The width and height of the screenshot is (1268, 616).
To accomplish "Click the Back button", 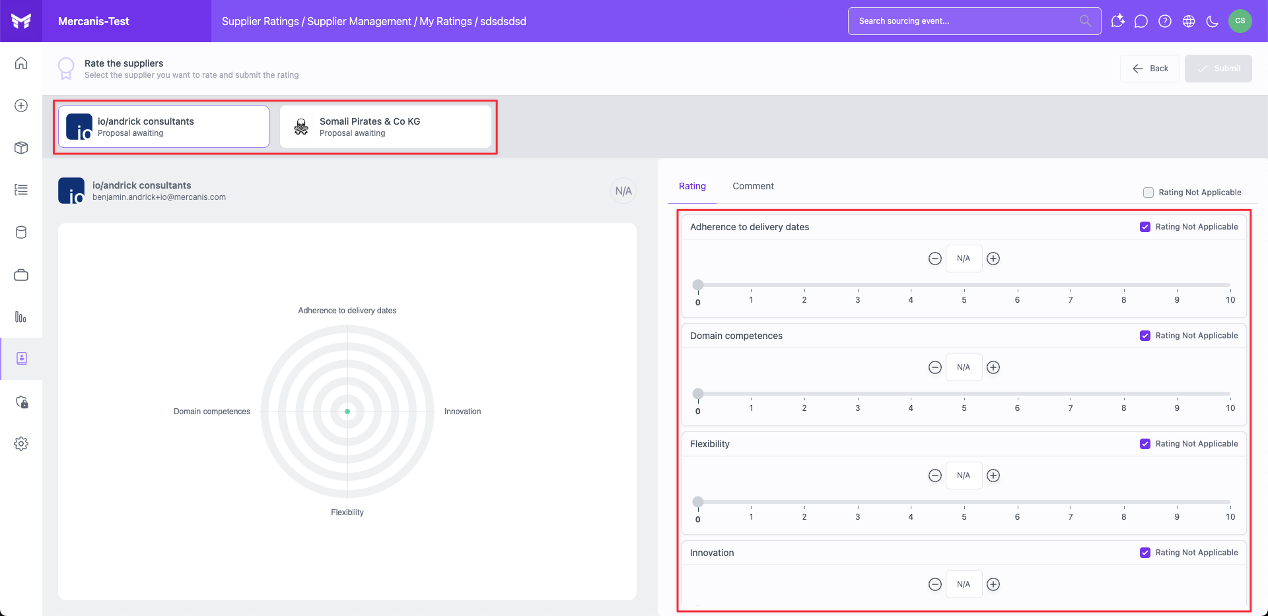I will [1150, 69].
